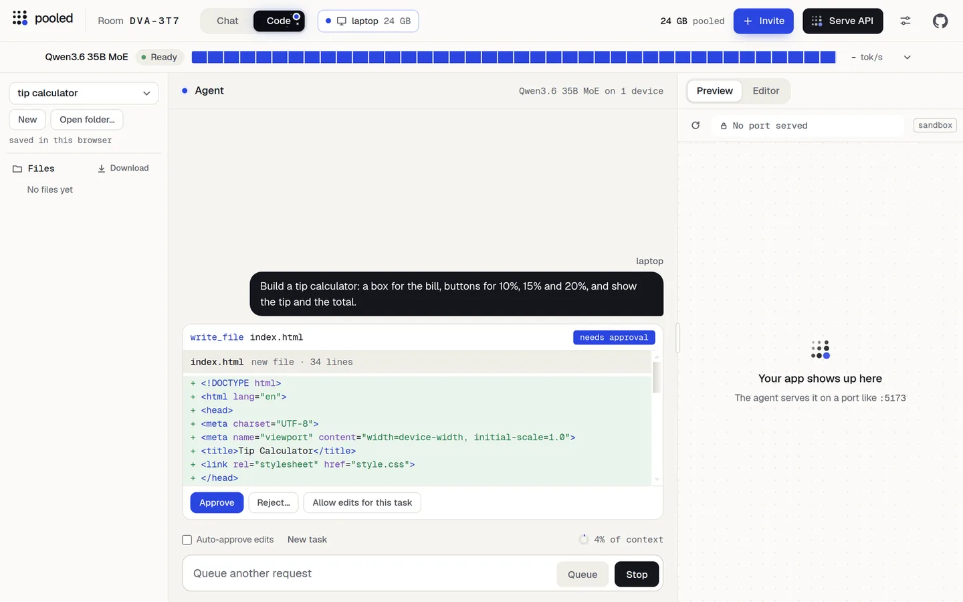The width and height of the screenshot is (963, 602).
Task: Select the Code mode tab
Action: click(279, 21)
